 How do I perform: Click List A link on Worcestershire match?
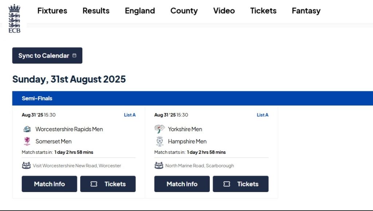130,115
